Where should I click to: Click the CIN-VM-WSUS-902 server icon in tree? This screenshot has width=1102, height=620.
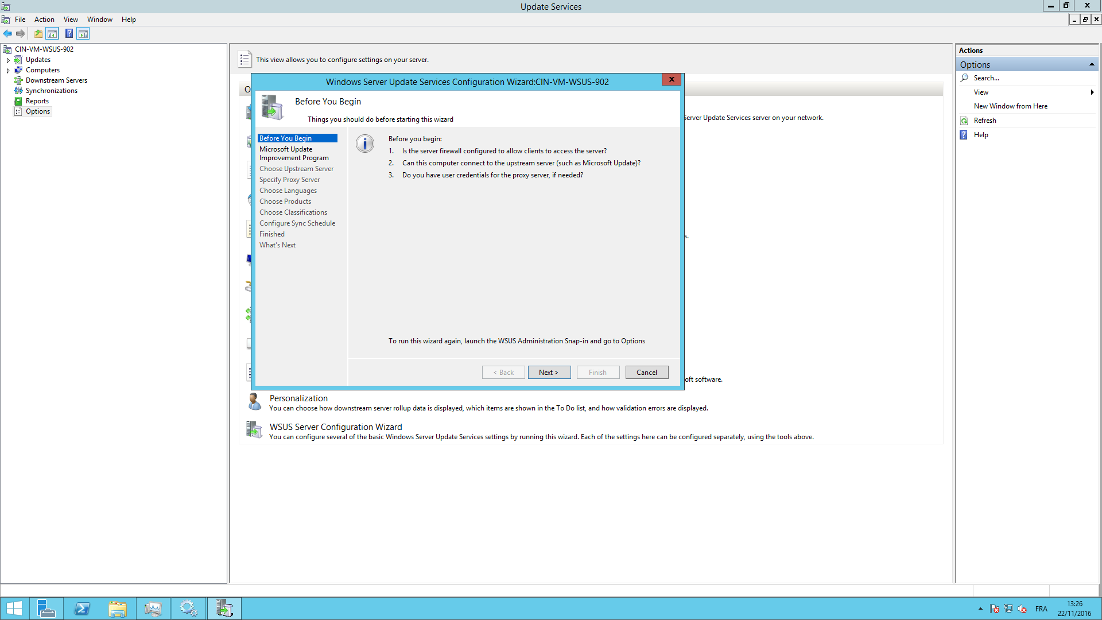[x=7, y=49]
